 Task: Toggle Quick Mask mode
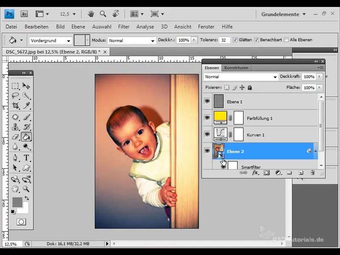coord(21,222)
